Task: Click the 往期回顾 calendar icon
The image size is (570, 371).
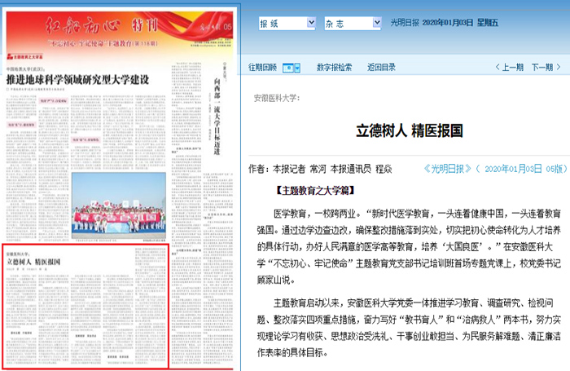Action: click(287, 68)
